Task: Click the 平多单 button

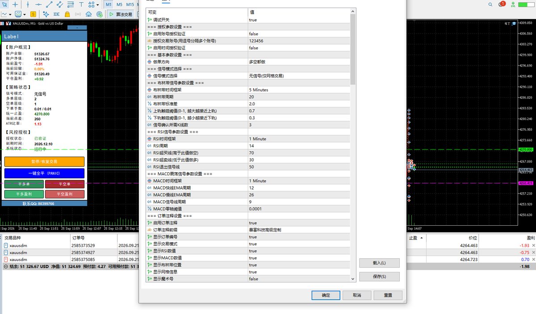Action: [24, 184]
